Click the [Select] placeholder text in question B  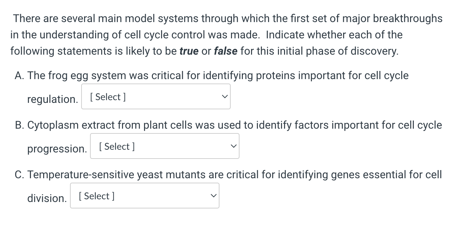(x=117, y=146)
